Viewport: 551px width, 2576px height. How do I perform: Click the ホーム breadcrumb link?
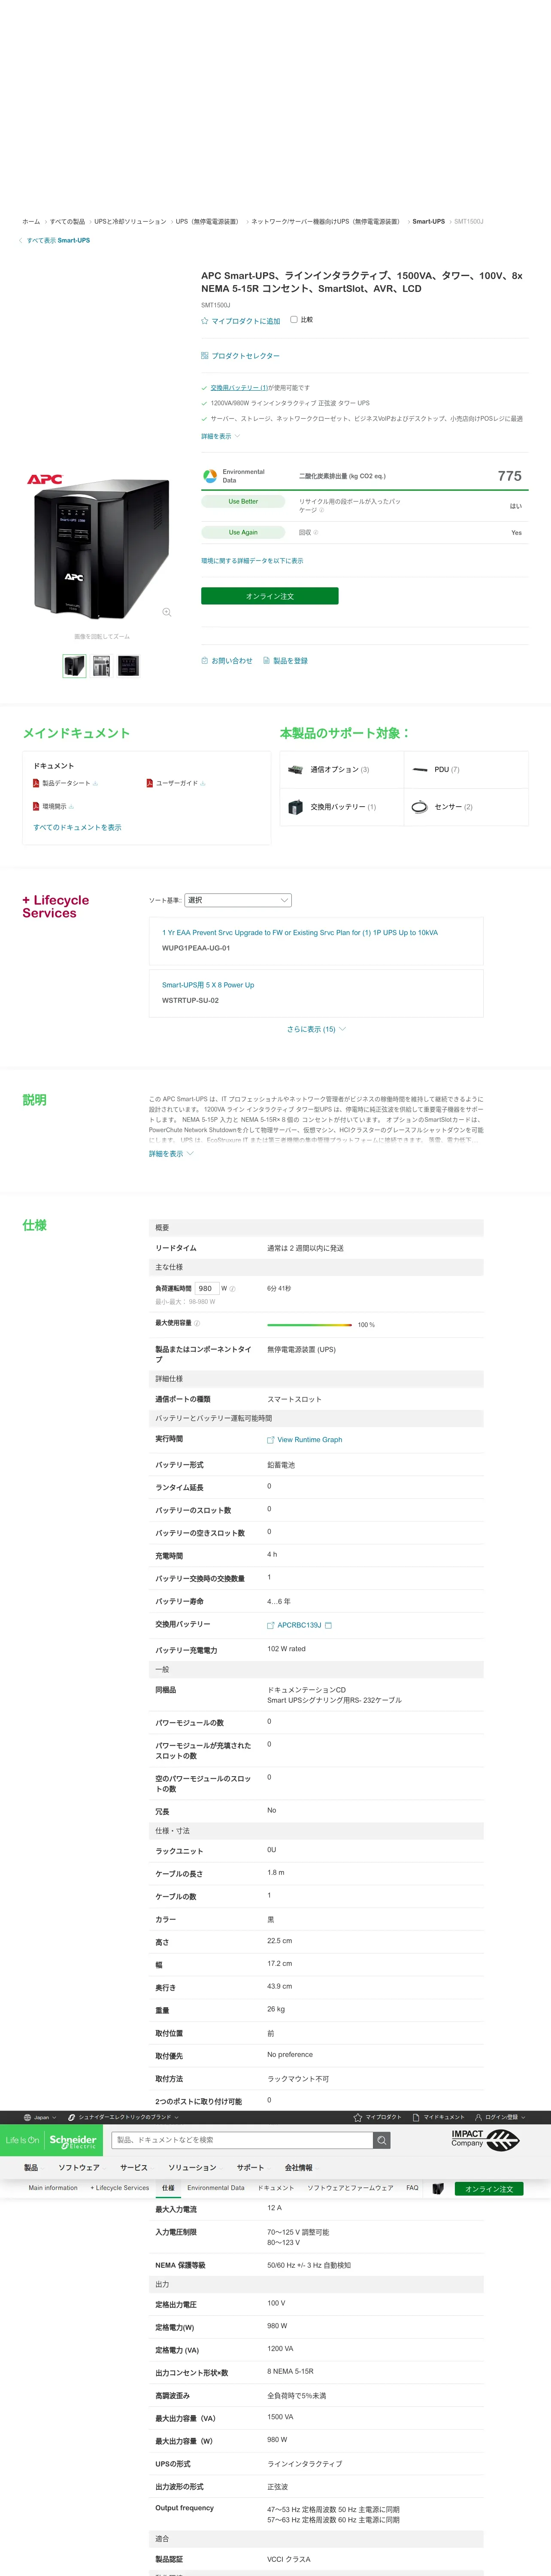31,222
